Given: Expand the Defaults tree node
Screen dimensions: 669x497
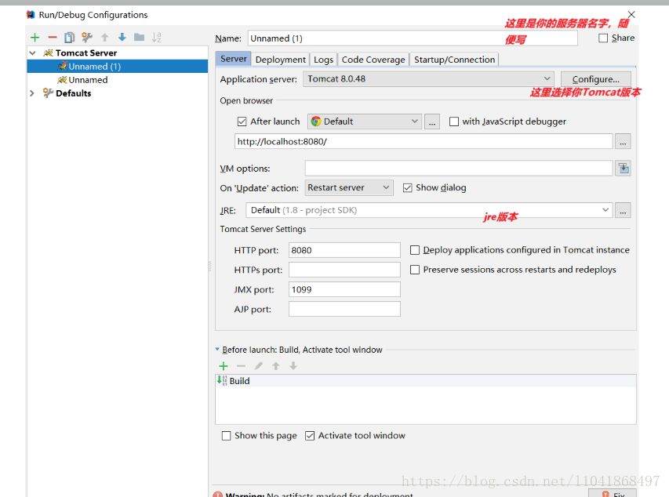Looking at the screenshot, I should [x=32, y=93].
